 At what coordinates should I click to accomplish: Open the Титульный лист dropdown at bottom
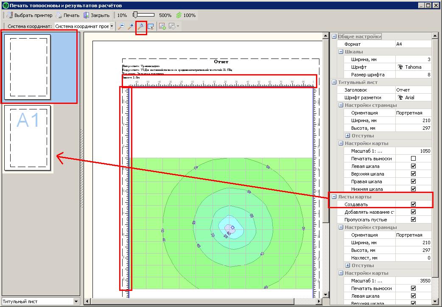(76, 301)
